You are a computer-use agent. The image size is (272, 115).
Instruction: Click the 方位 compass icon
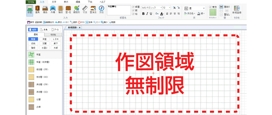point(101,10)
